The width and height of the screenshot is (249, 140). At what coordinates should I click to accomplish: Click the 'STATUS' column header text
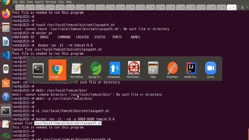click(x=100, y=37)
